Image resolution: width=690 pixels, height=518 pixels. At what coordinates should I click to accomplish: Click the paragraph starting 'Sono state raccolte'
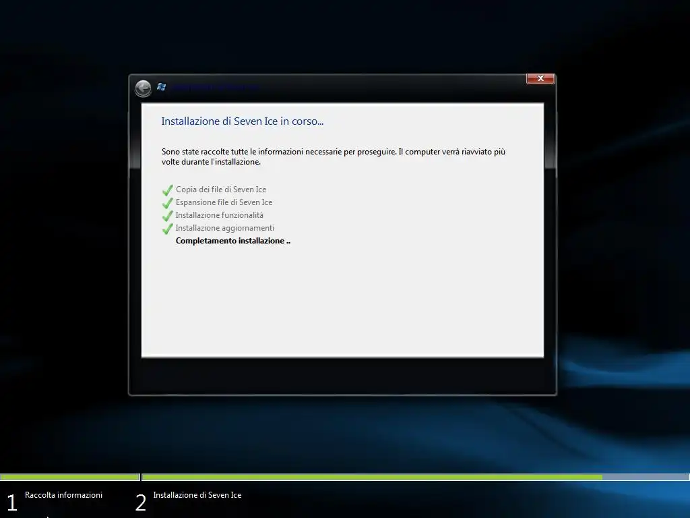coord(333,156)
